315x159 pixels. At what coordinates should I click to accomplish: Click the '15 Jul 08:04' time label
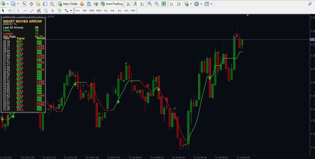point(135,157)
